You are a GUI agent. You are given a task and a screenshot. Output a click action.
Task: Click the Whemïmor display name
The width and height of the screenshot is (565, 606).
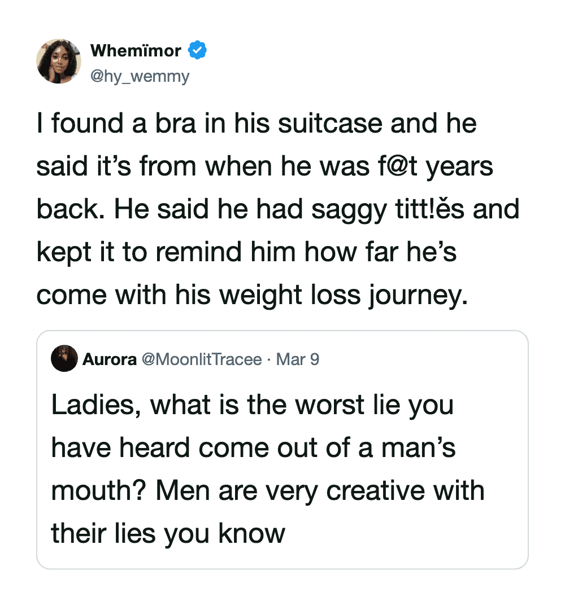click(136, 51)
